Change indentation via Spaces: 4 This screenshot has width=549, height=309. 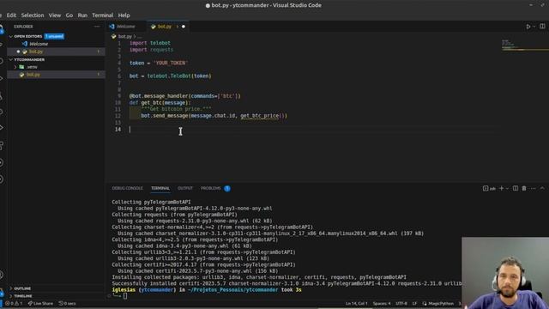382,304
